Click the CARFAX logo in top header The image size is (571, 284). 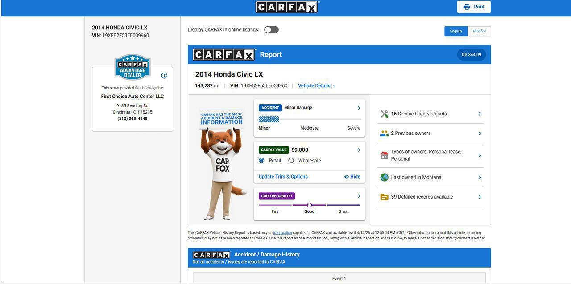pos(287,7)
